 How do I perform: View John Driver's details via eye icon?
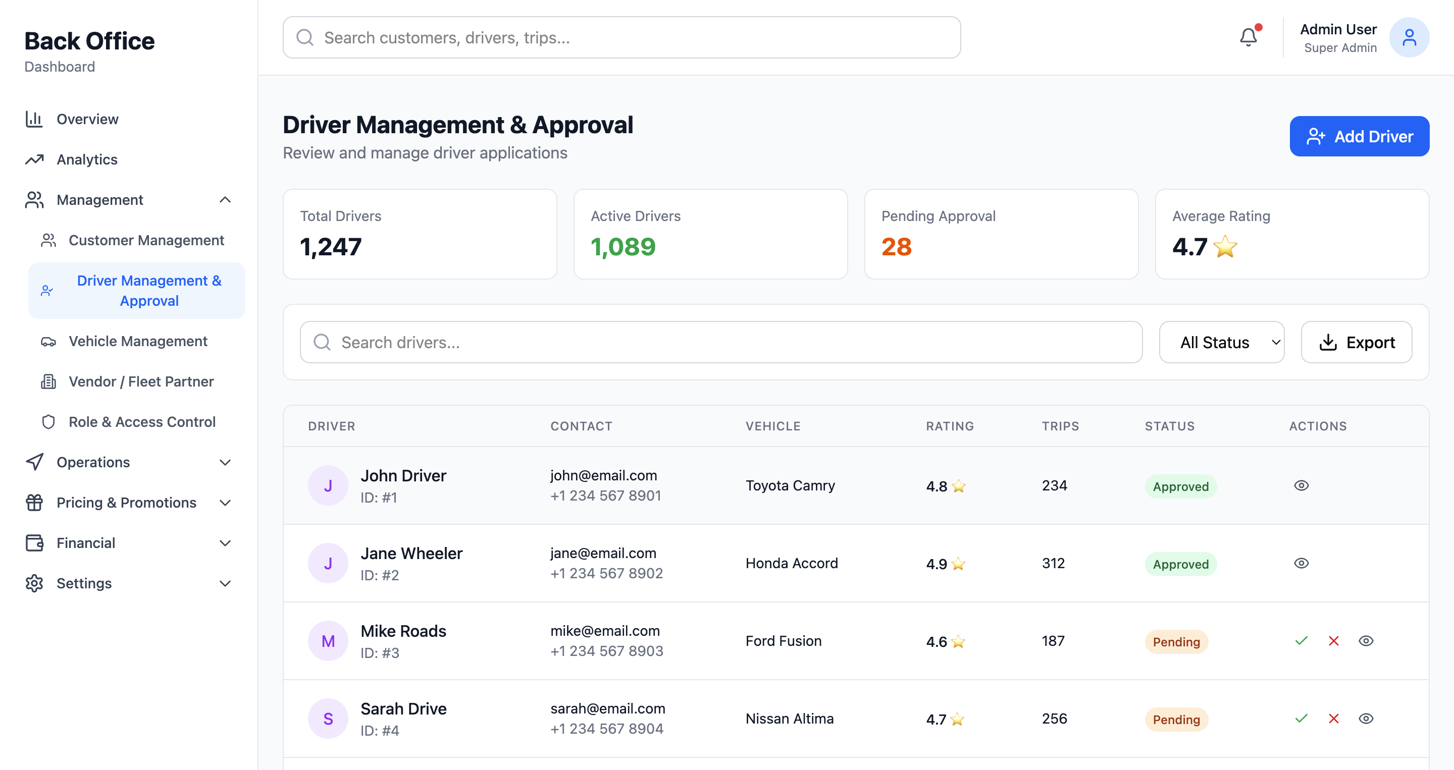(1301, 486)
